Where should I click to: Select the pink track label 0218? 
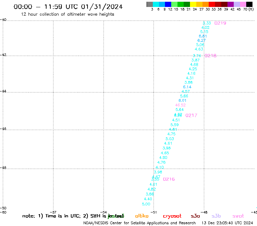(x=210, y=56)
